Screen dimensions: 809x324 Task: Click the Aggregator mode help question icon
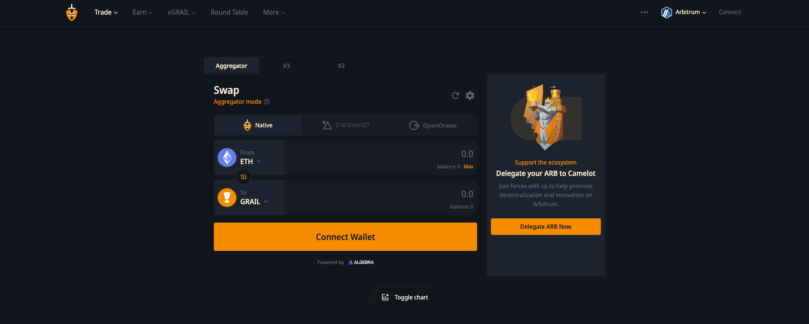(x=267, y=102)
